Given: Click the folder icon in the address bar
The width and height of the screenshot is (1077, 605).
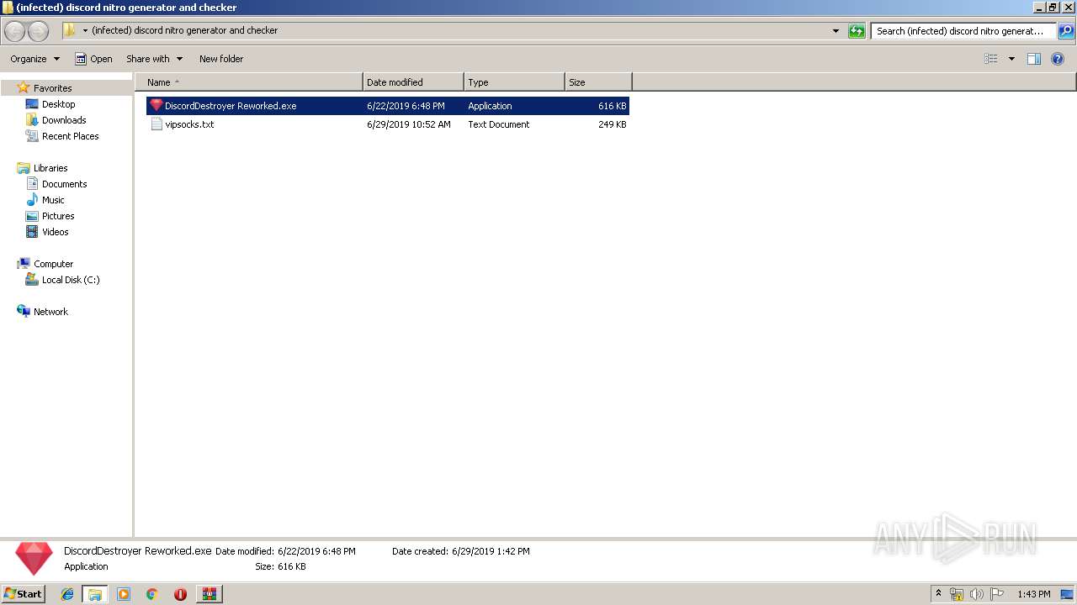Looking at the screenshot, I should (x=70, y=30).
